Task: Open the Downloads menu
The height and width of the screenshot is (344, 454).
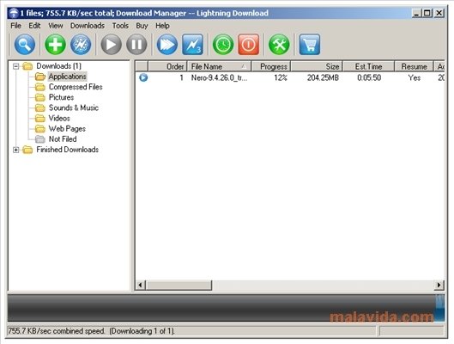Action: [x=88, y=26]
